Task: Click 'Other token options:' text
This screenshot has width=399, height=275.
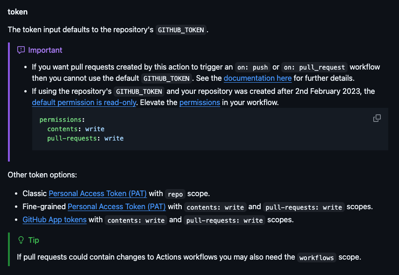Action: coord(42,175)
